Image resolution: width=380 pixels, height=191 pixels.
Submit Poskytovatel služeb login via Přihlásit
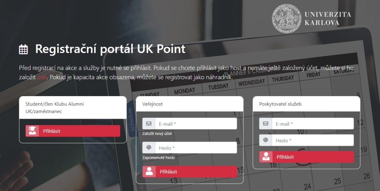coord(306,157)
